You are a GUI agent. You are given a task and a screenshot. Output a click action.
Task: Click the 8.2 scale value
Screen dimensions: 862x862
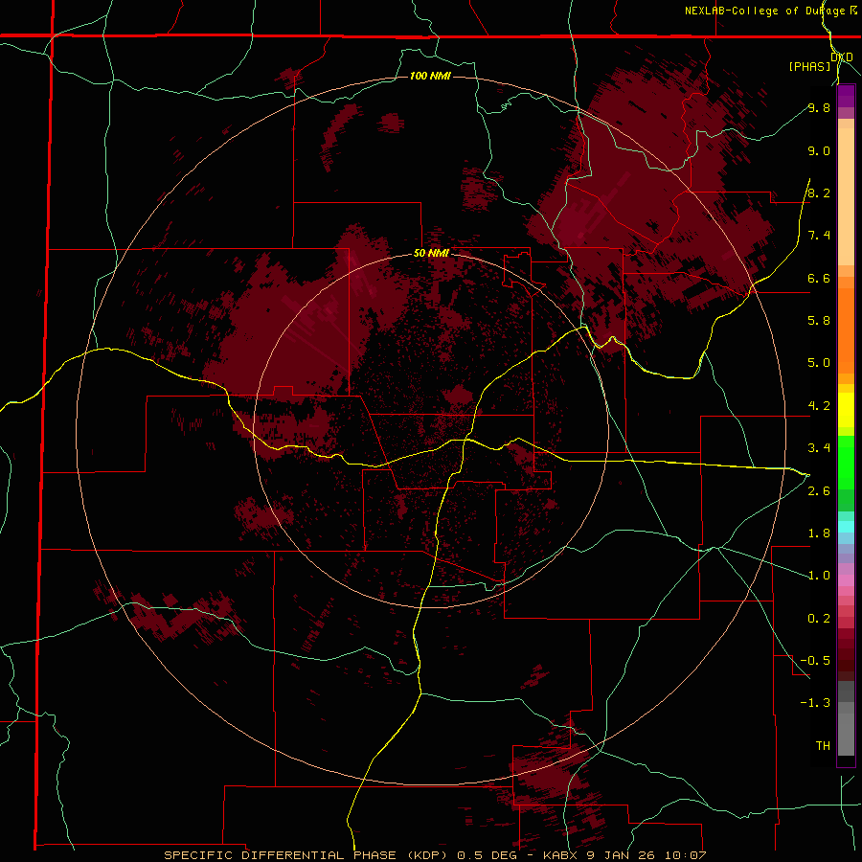pyautogui.click(x=819, y=193)
